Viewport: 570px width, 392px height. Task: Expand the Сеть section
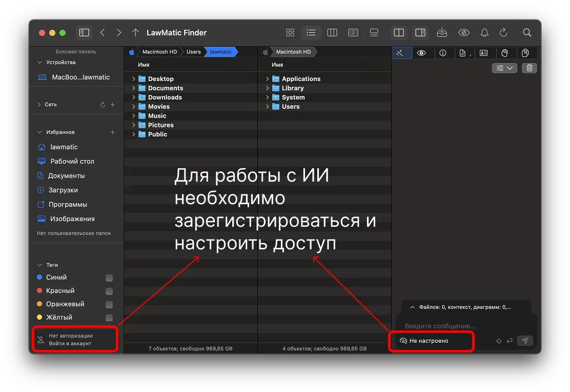pyautogui.click(x=39, y=105)
